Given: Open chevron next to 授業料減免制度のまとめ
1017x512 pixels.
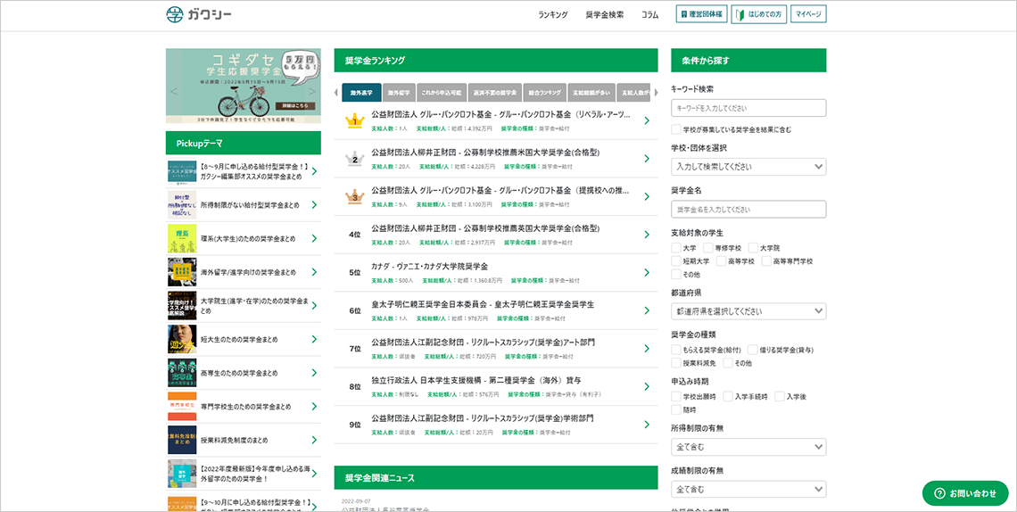Looking at the screenshot, I should pyautogui.click(x=314, y=440).
